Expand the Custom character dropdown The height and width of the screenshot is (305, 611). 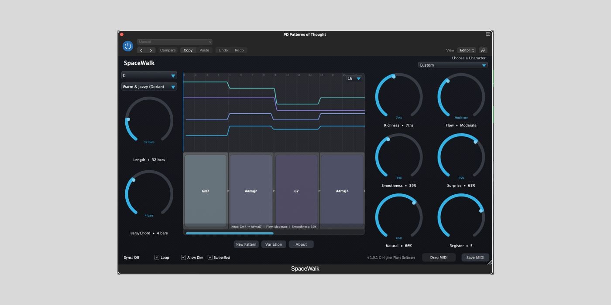453,65
